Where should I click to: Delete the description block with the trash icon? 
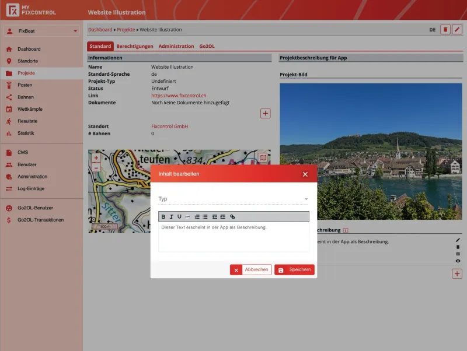pyautogui.click(x=458, y=247)
